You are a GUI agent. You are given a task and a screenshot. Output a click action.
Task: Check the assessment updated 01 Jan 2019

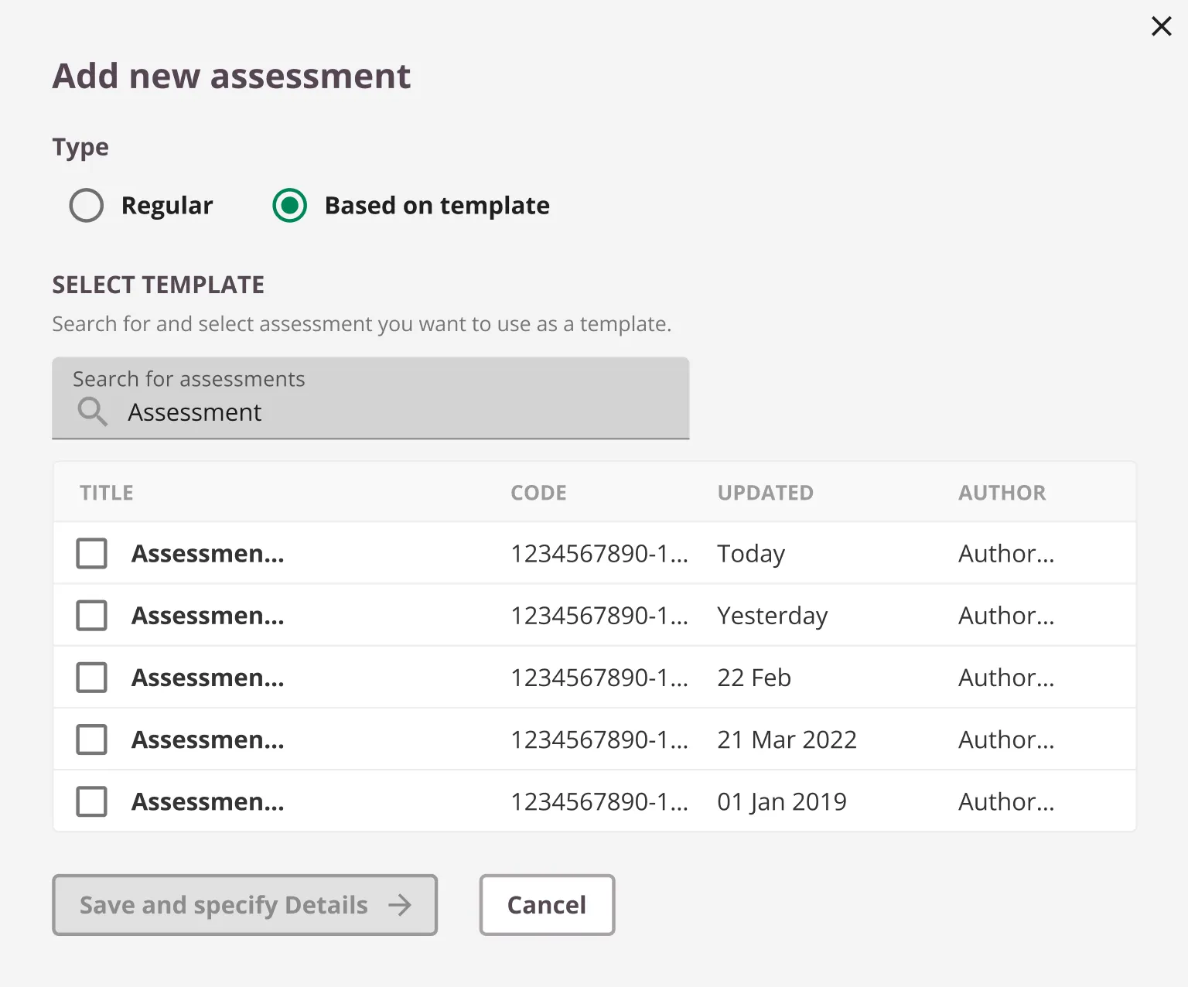[92, 802]
